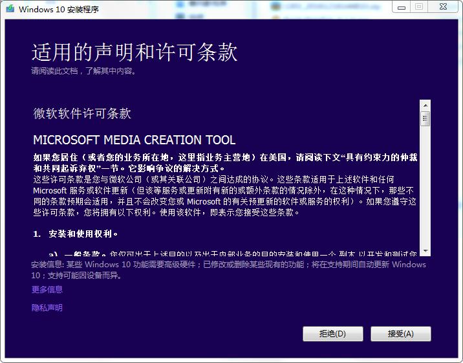Click the 接受(A) accept button
Screen dimensions: 463x363
401,334
